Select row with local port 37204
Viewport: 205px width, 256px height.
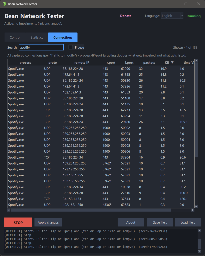(101, 157)
